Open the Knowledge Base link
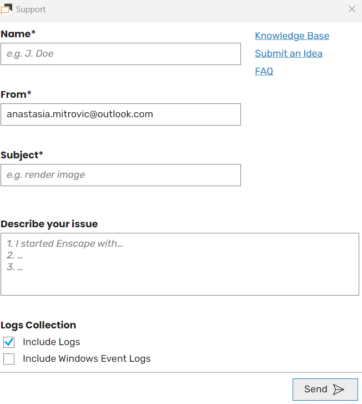Image resolution: width=362 pixels, height=404 pixels. pos(291,36)
